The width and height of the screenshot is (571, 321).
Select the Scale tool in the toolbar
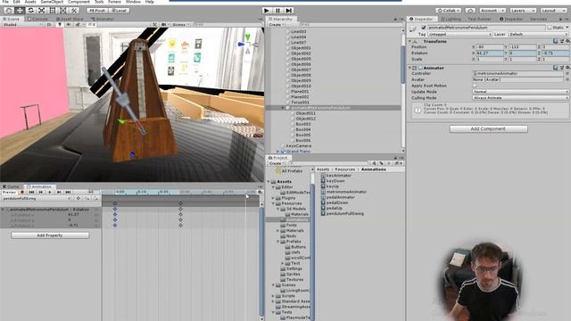[42, 11]
